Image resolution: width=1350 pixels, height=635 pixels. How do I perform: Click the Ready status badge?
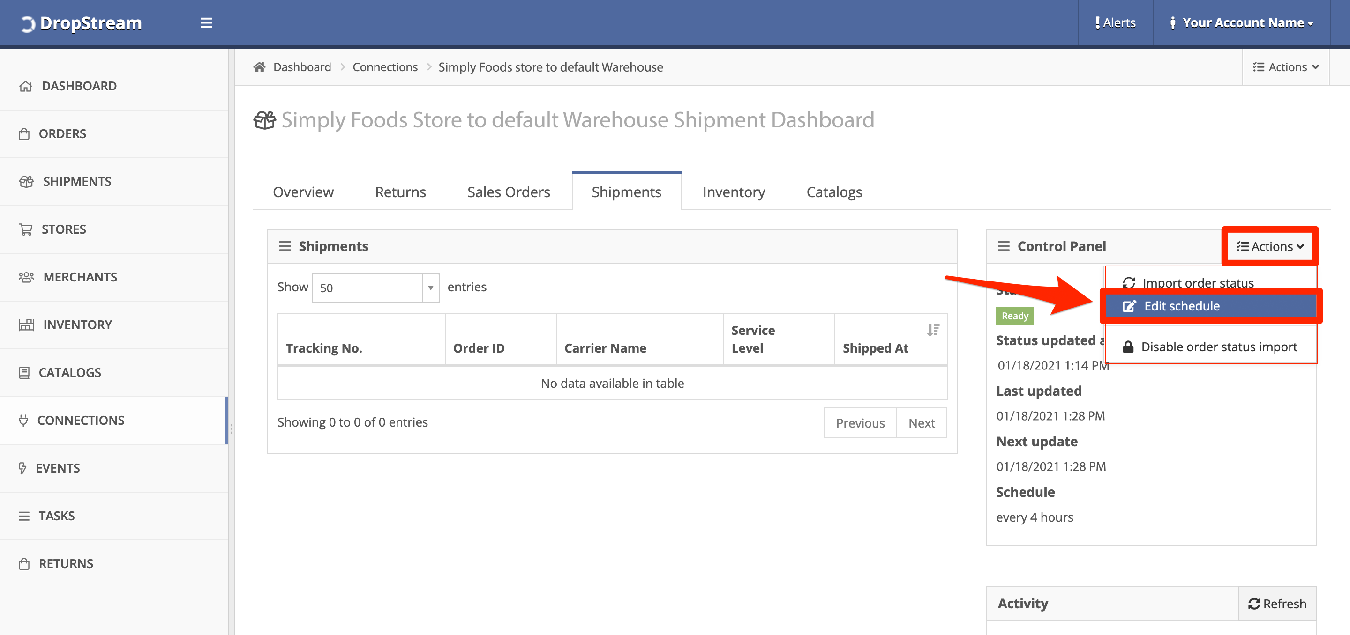[1014, 316]
